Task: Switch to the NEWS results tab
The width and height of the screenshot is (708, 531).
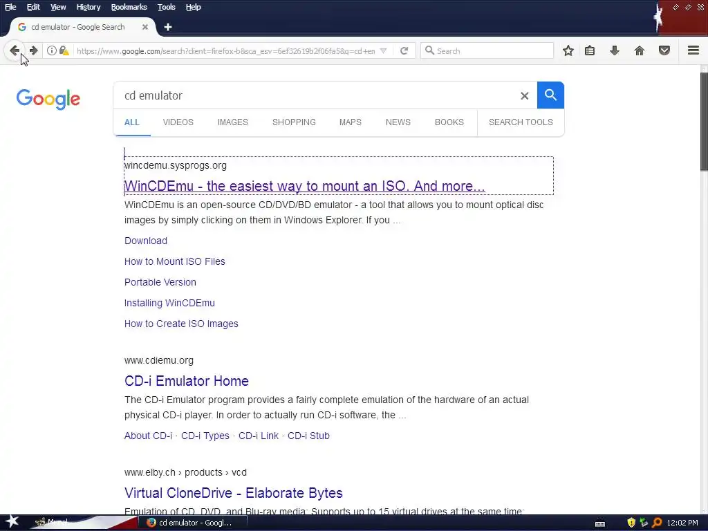Action: pyautogui.click(x=398, y=122)
